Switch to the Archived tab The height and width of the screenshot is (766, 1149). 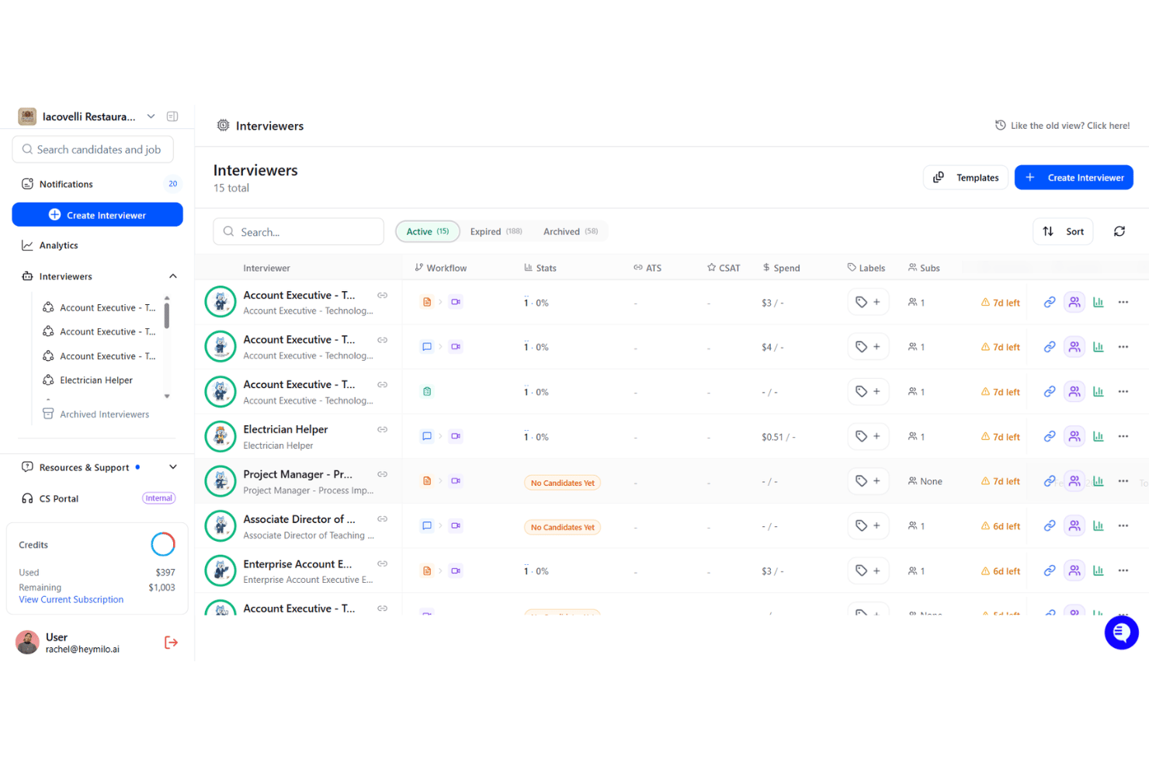(x=571, y=231)
